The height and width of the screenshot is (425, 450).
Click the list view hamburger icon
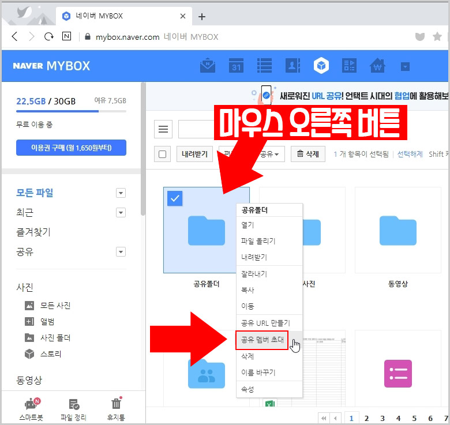click(x=163, y=129)
